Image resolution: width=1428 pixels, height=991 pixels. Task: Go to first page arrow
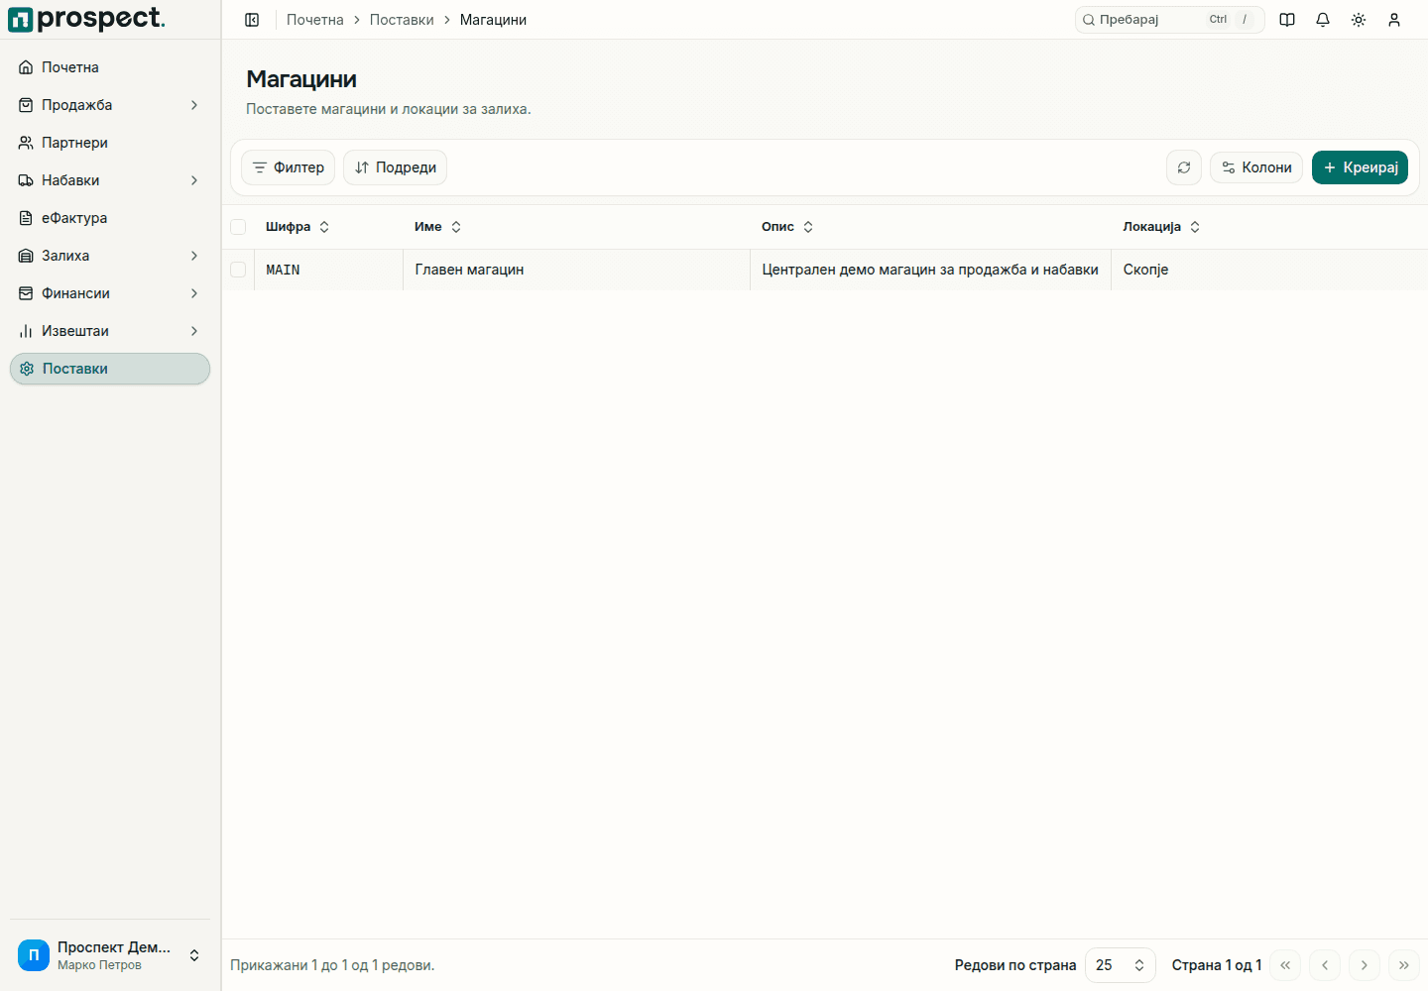click(x=1285, y=965)
